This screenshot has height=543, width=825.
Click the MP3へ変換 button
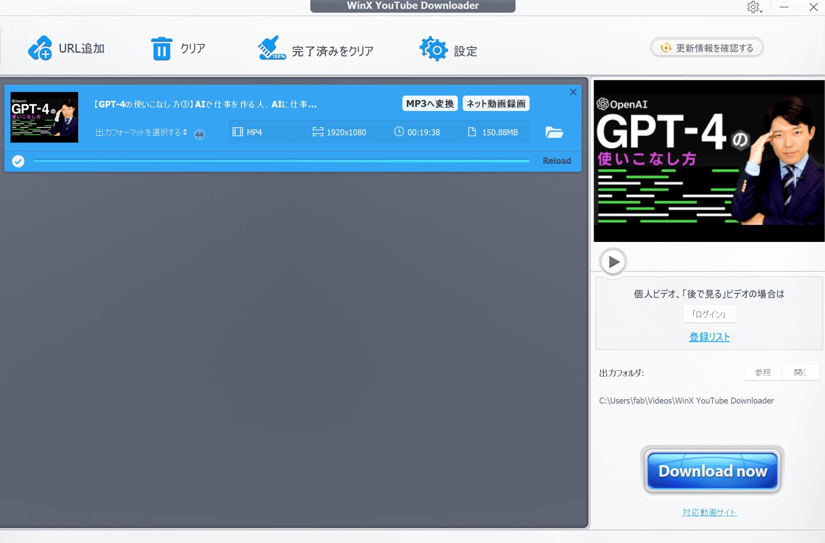[430, 104]
